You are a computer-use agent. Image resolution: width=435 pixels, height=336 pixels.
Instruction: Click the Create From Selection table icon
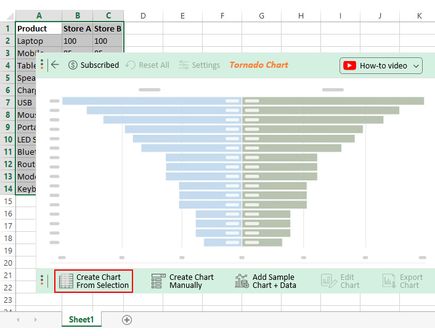pyautogui.click(x=66, y=281)
